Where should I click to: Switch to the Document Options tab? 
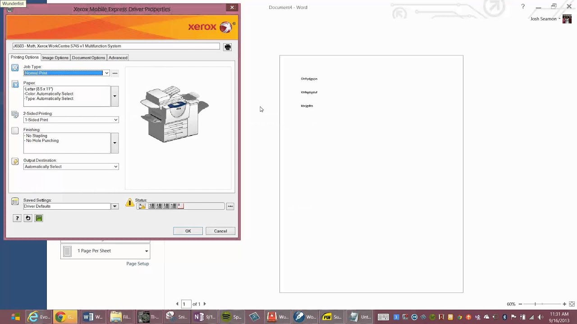tap(88, 58)
